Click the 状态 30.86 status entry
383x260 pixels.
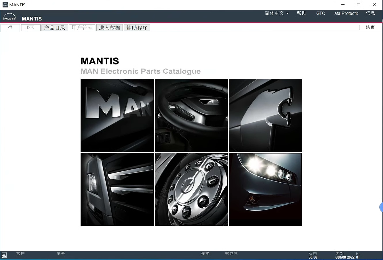(313, 255)
